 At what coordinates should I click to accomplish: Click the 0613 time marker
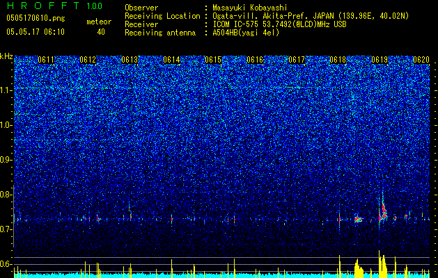pyautogui.click(x=130, y=60)
